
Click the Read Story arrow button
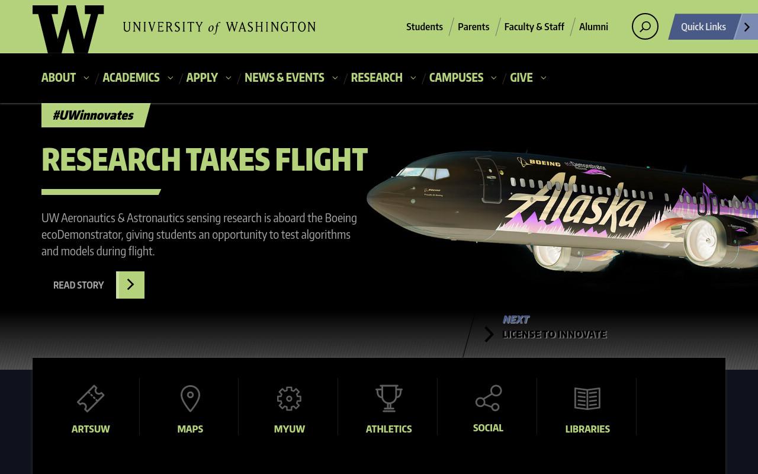click(x=130, y=285)
